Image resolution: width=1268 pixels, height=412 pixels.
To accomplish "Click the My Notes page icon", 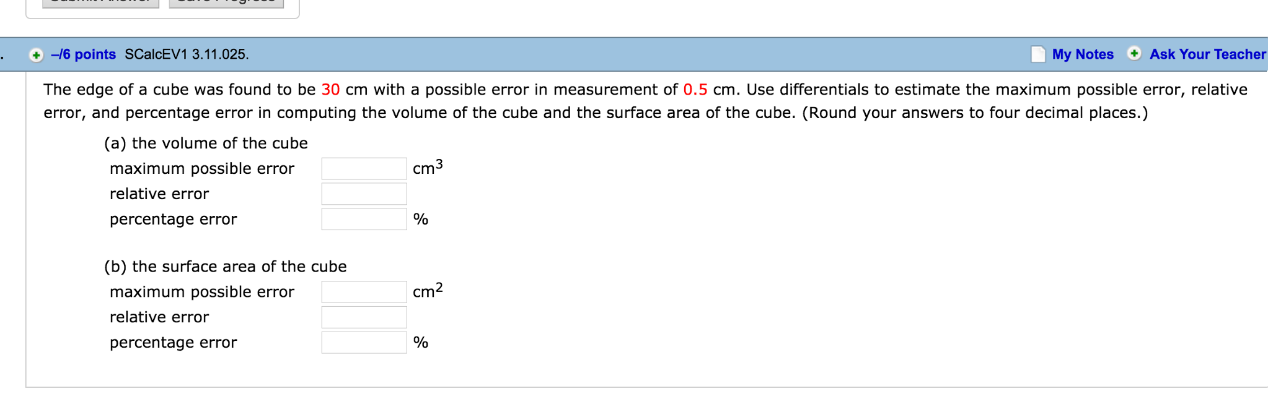I will coord(1037,54).
